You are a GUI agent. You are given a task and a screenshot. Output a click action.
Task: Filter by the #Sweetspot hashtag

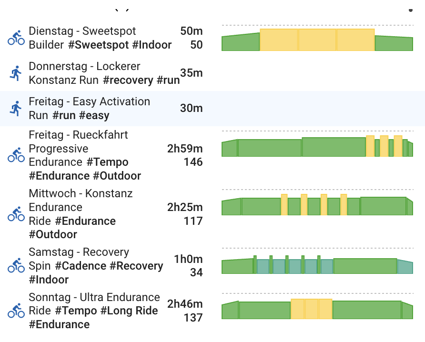point(98,45)
